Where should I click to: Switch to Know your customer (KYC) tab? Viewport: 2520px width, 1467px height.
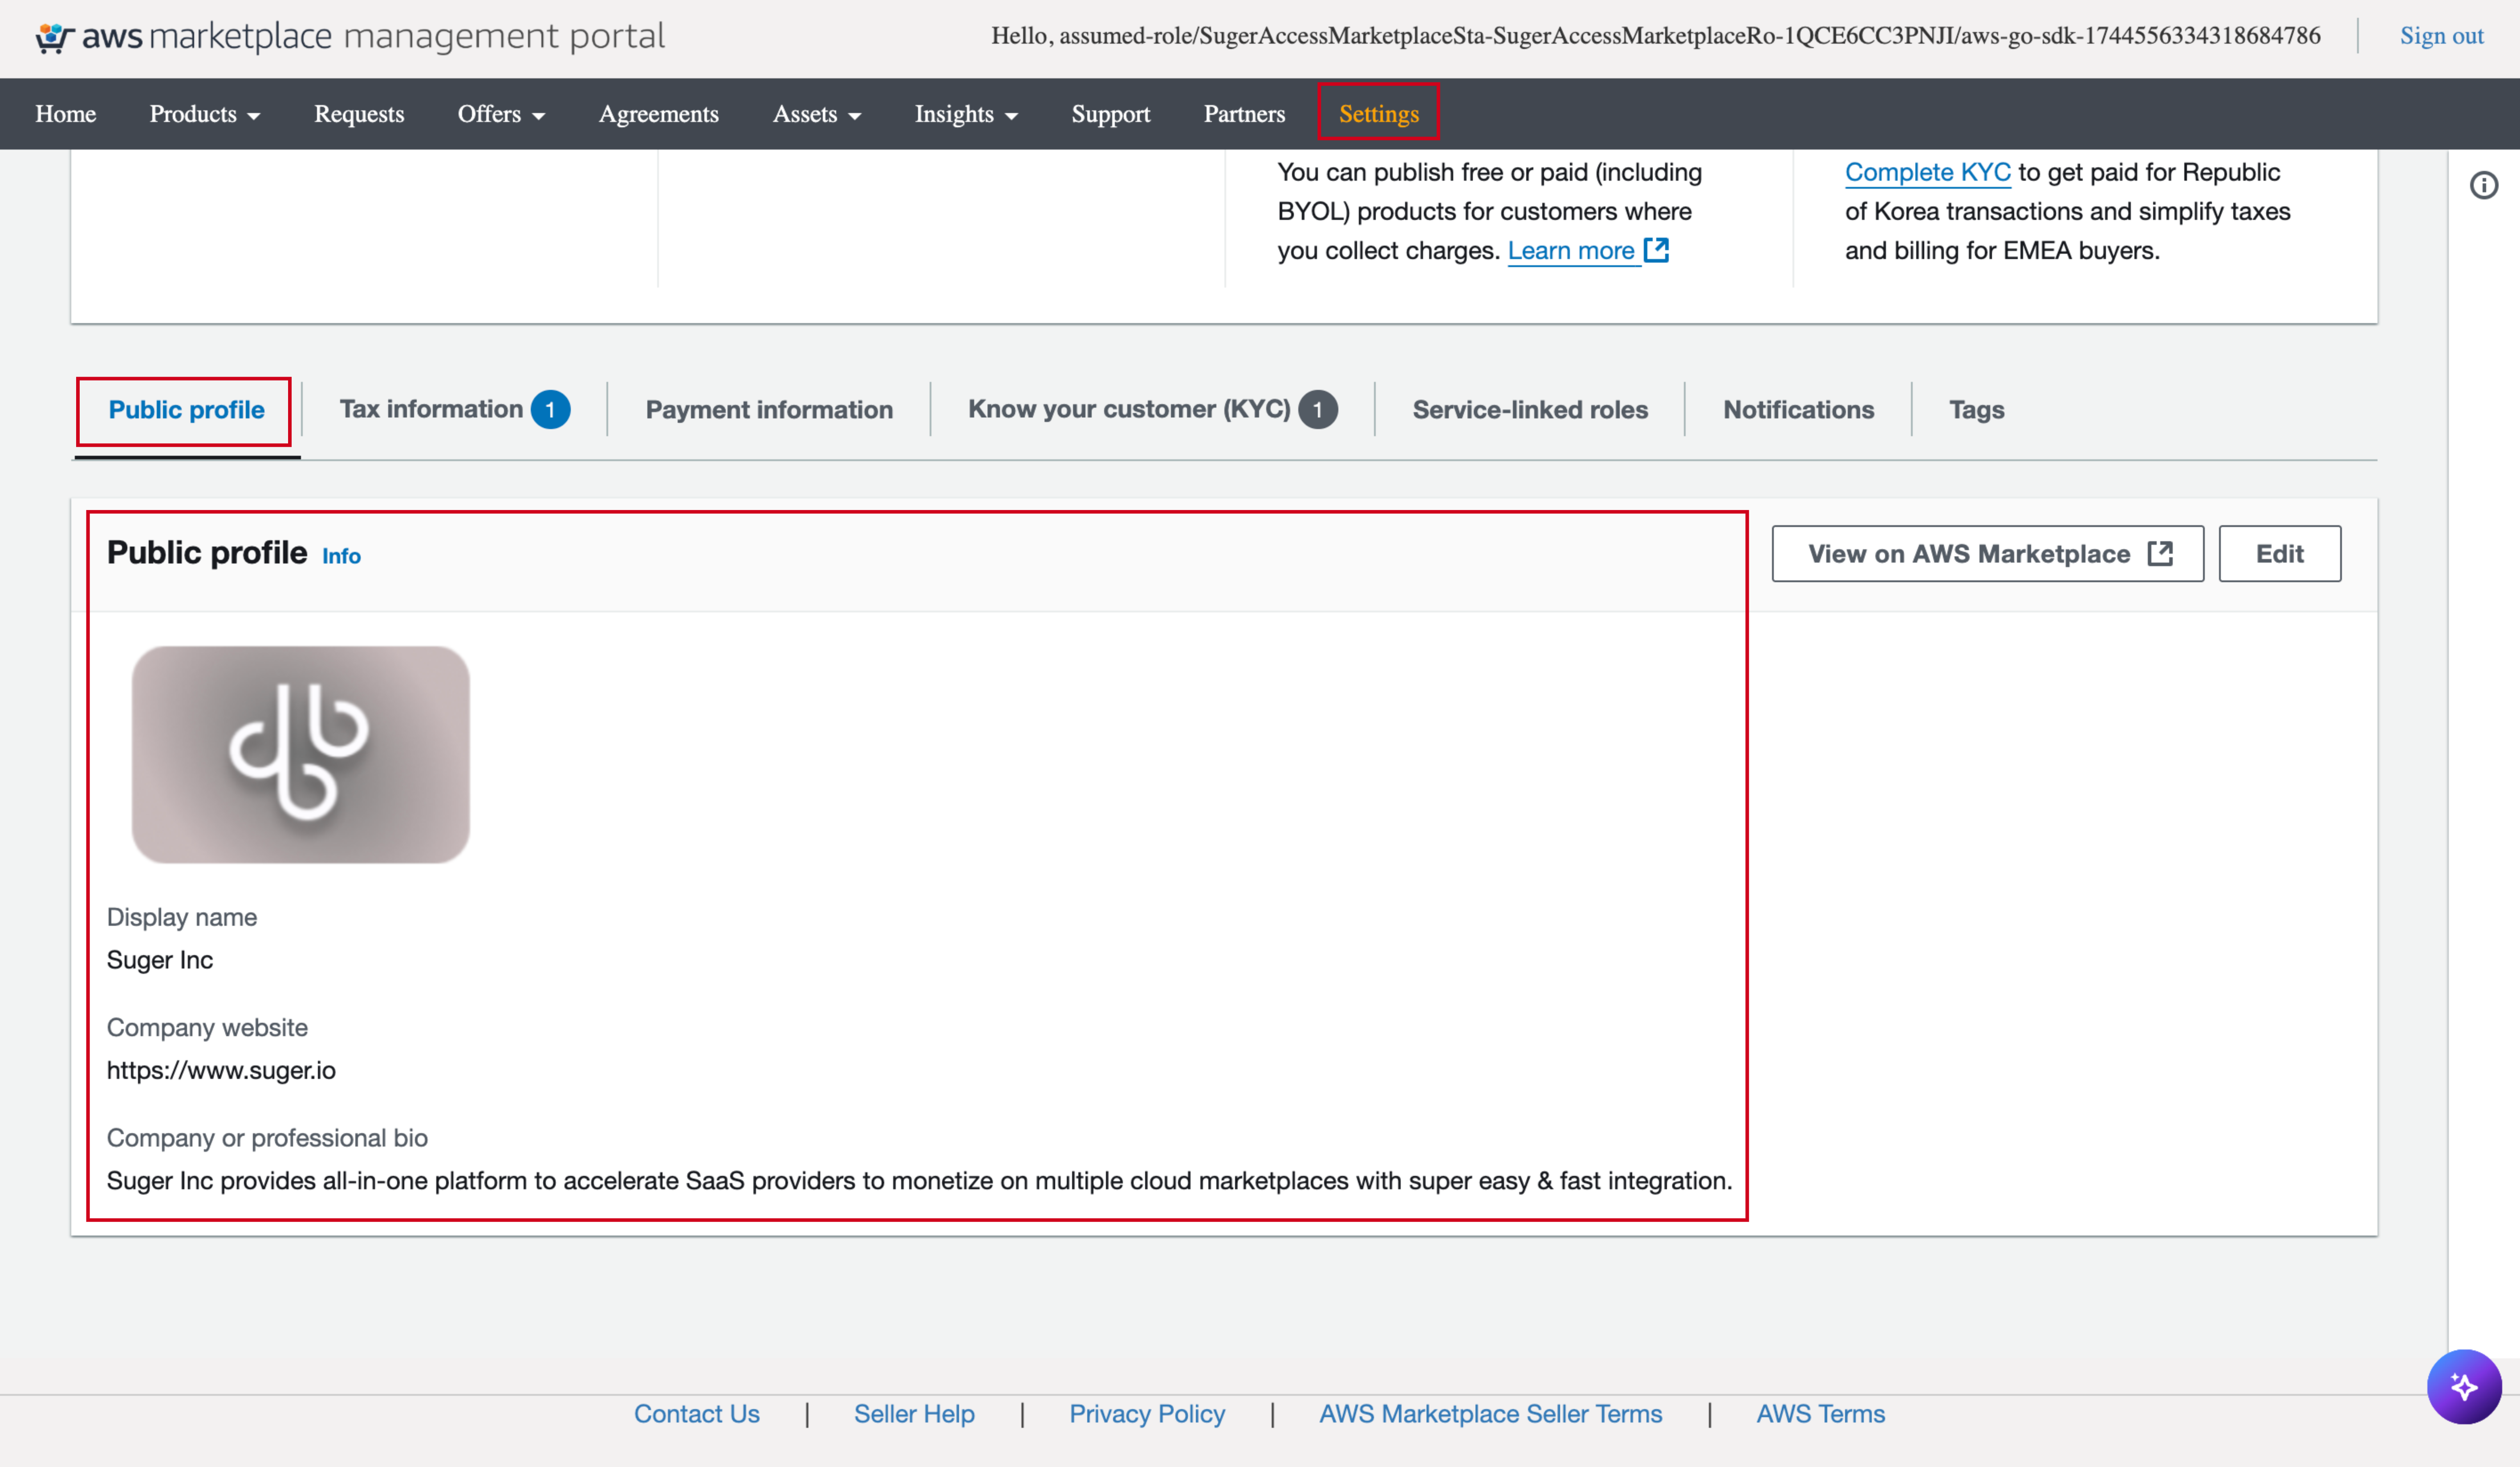[x=1129, y=409]
